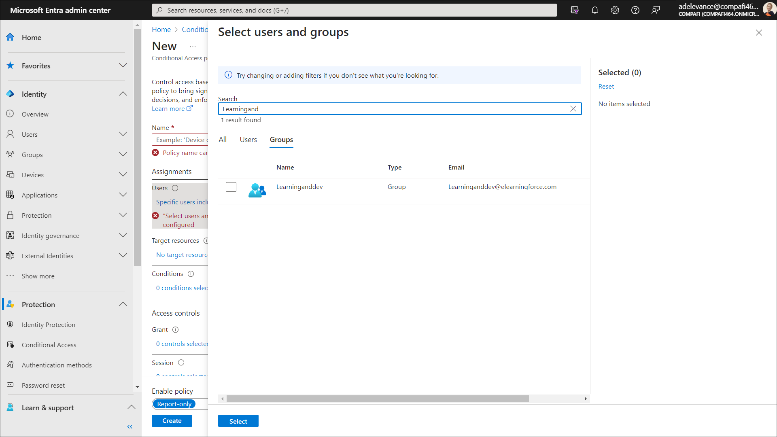Image resolution: width=777 pixels, height=437 pixels.
Task: Open the Learn more link
Action: 172,109
